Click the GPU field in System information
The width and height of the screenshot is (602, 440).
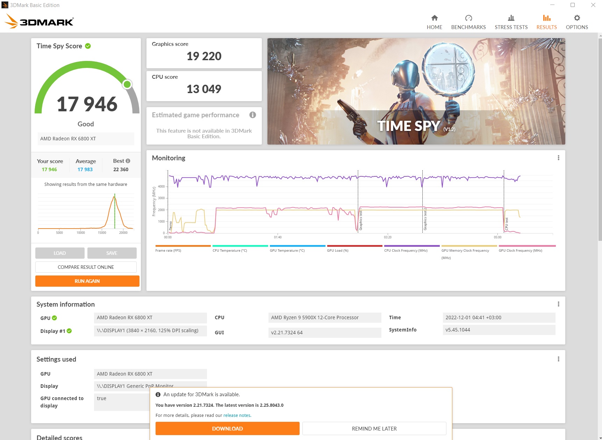150,317
